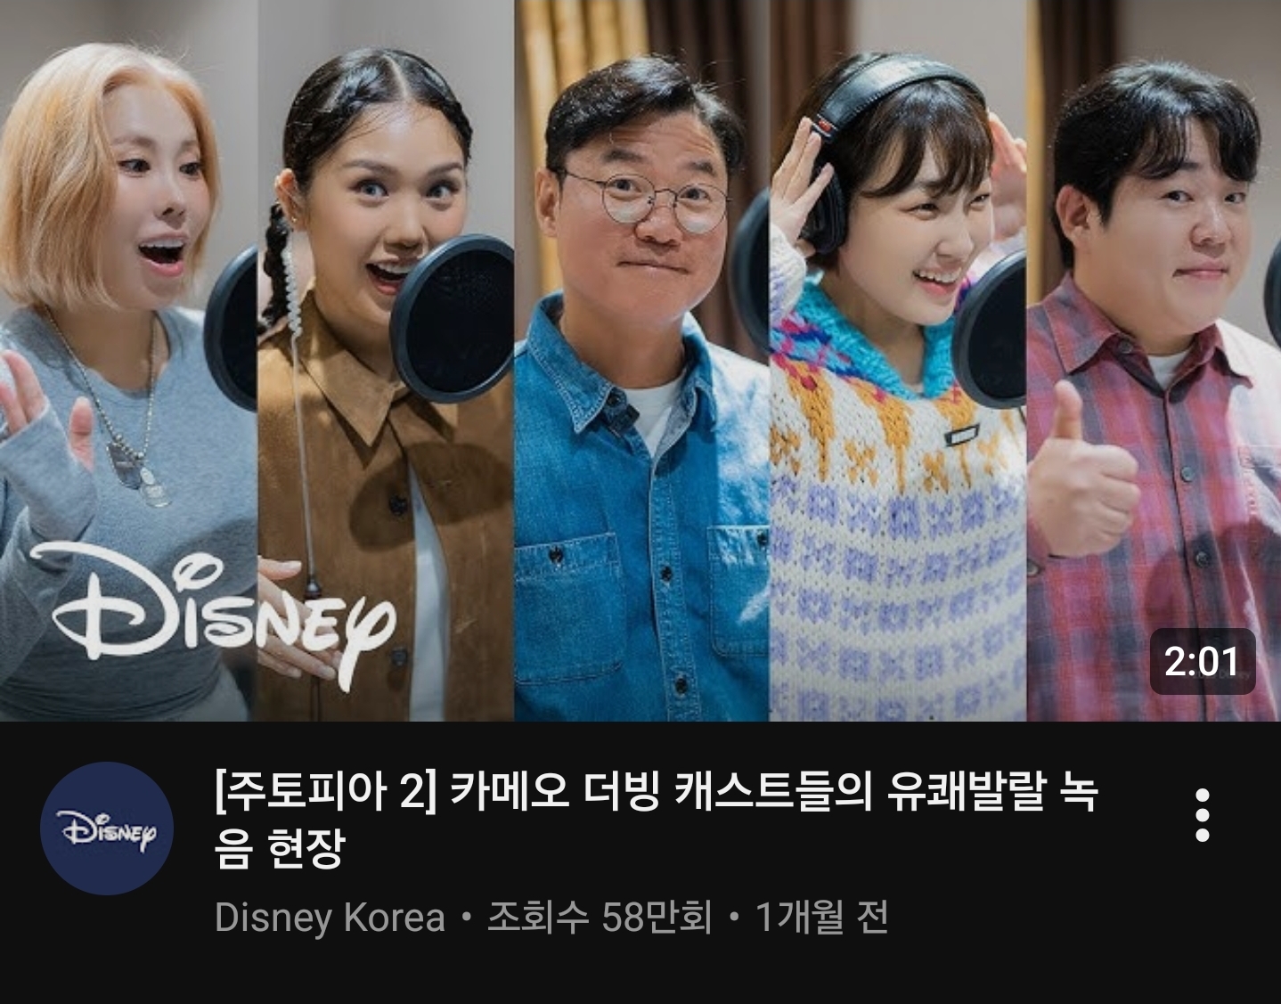1281x1004 pixels.
Task: Visit the Disney Korea channel name link
Action: 330,918
